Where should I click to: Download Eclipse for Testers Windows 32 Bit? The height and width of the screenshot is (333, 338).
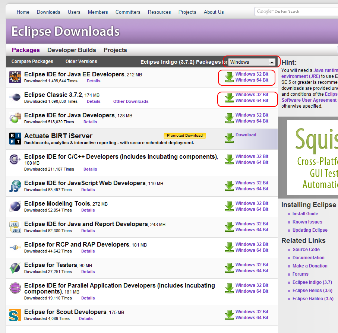(x=252, y=265)
